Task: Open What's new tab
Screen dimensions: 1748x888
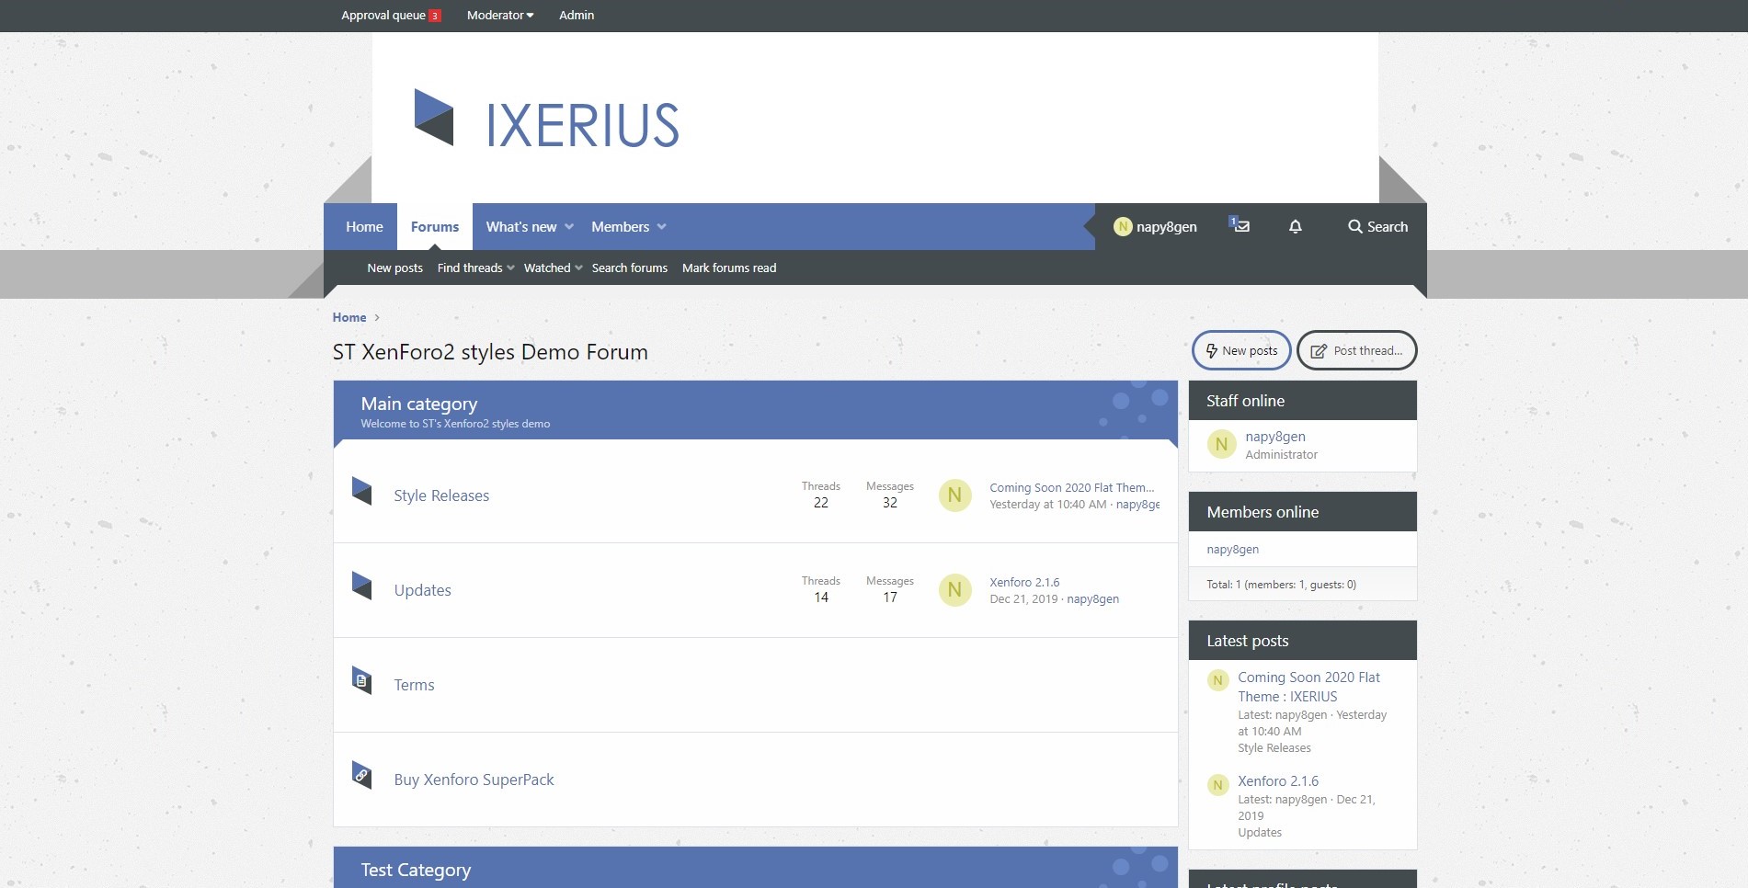Action: [x=521, y=226]
